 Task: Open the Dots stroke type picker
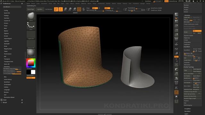(x=31, y=26)
